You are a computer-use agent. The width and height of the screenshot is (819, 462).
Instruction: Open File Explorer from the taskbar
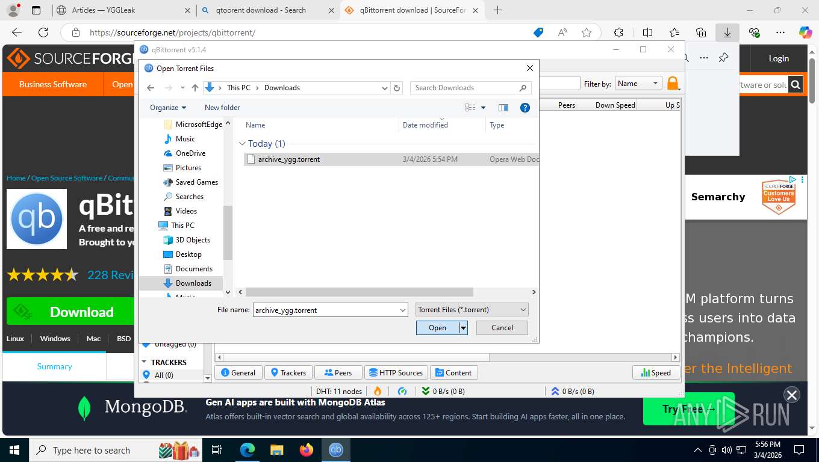[x=276, y=450]
